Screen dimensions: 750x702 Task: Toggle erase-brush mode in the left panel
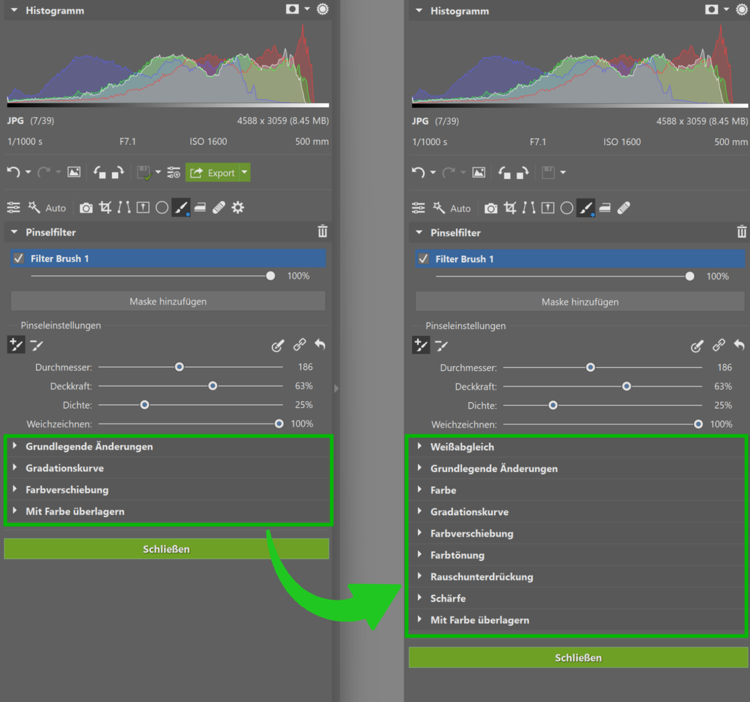[37, 345]
